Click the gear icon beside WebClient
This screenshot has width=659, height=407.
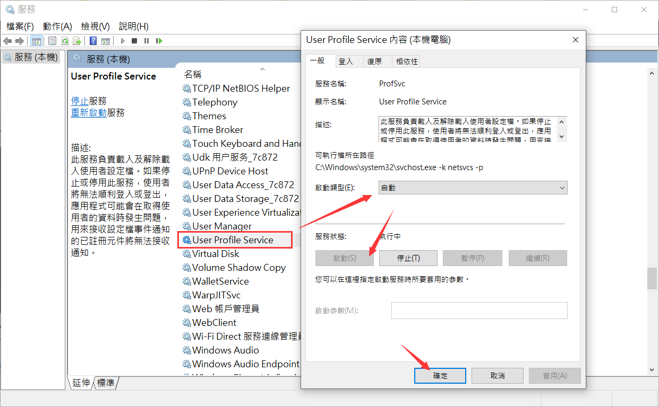[x=186, y=323]
